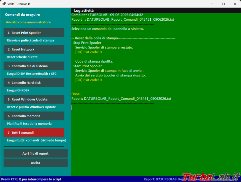Screen dimensions: 241x182
Task: Click Premi CTRL Q status bar text
Action: click(31, 179)
